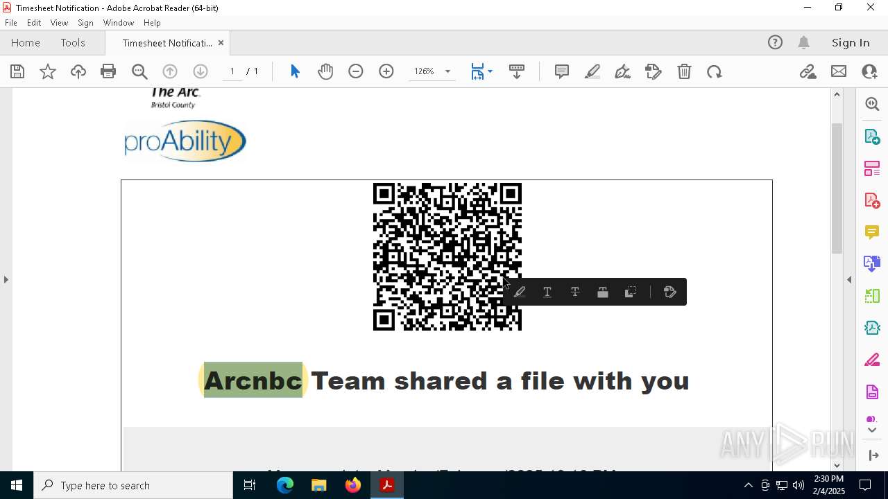Highlight selected text from the floating toolbar
888x499 pixels.
point(520,292)
